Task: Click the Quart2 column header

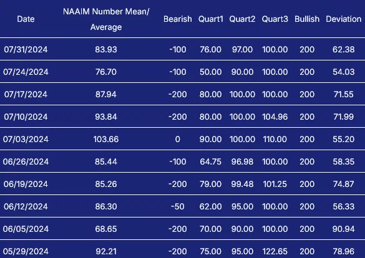Action: tap(242, 19)
